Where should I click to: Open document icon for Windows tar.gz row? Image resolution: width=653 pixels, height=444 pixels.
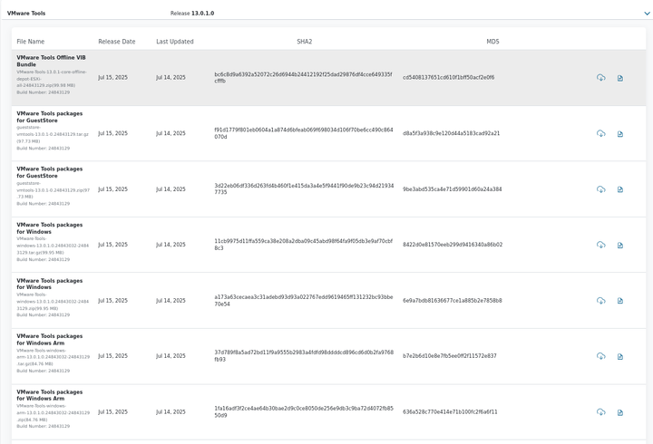click(620, 245)
